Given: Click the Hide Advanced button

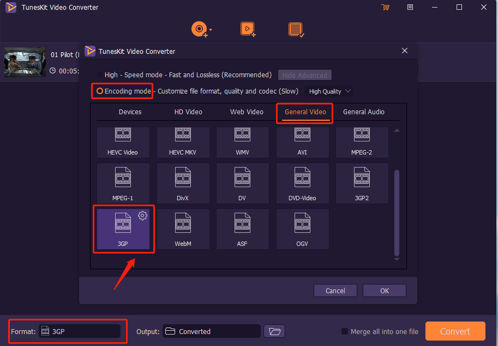Looking at the screenshot, I should coord(304,75).
